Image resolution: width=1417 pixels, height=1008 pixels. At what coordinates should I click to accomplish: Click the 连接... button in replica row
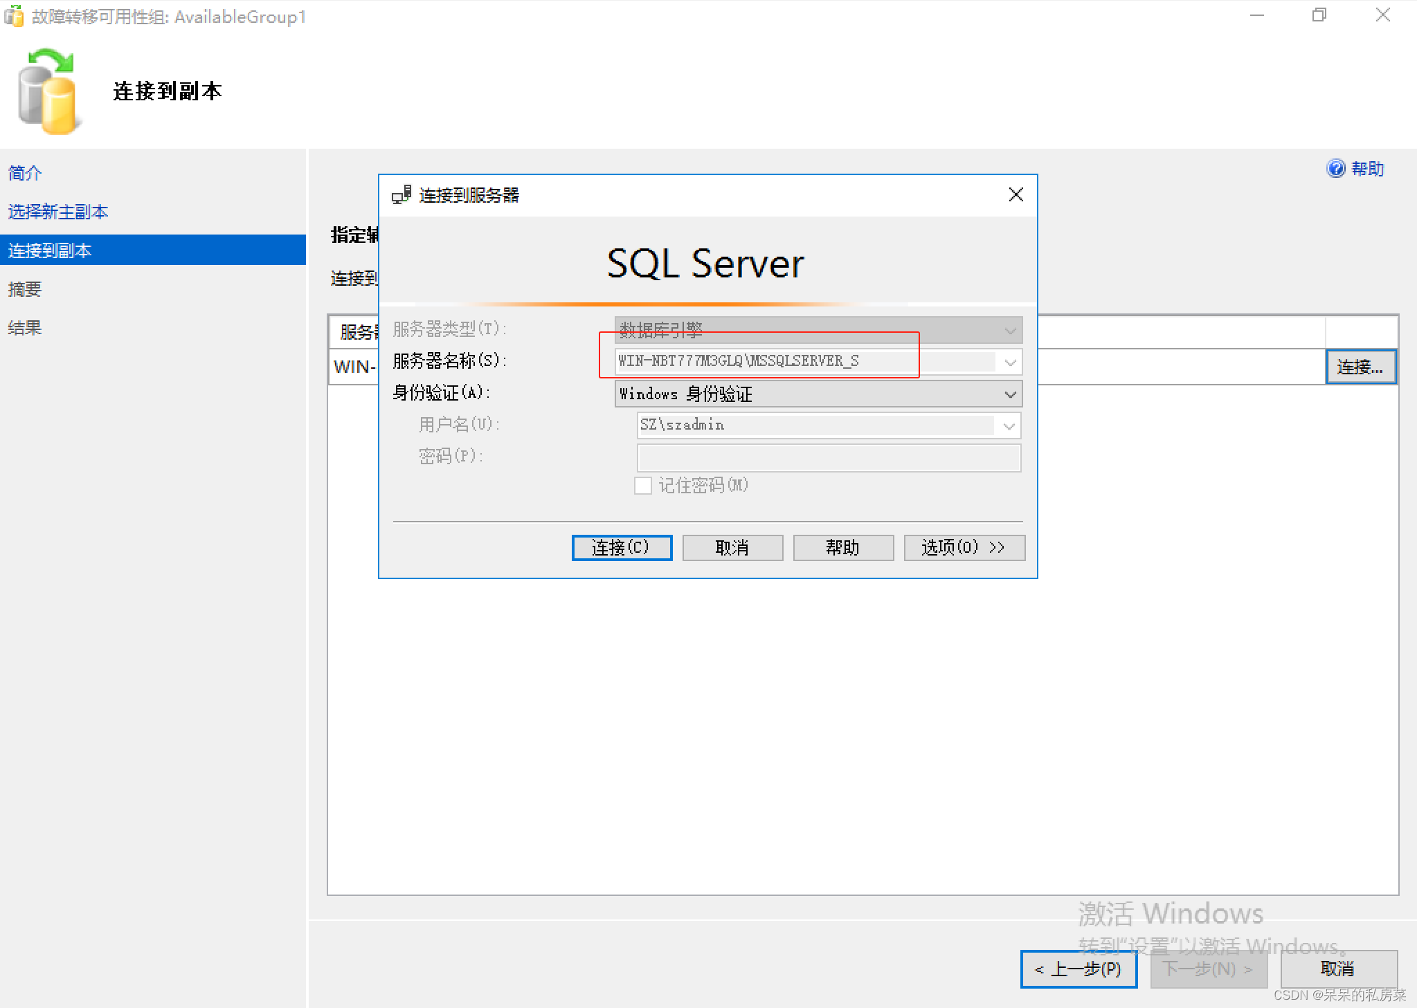pyautogui.click(x=1360, y=367)
